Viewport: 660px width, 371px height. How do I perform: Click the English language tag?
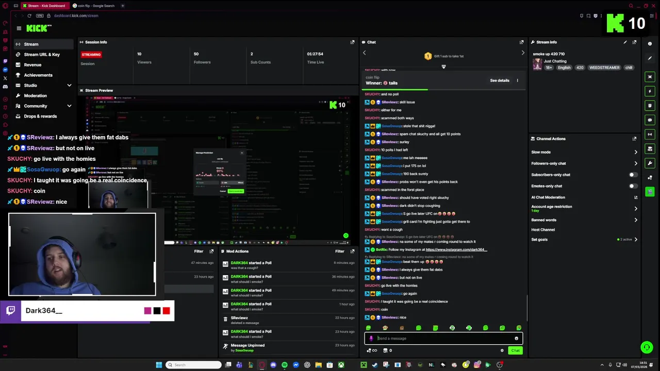(564, 68)
